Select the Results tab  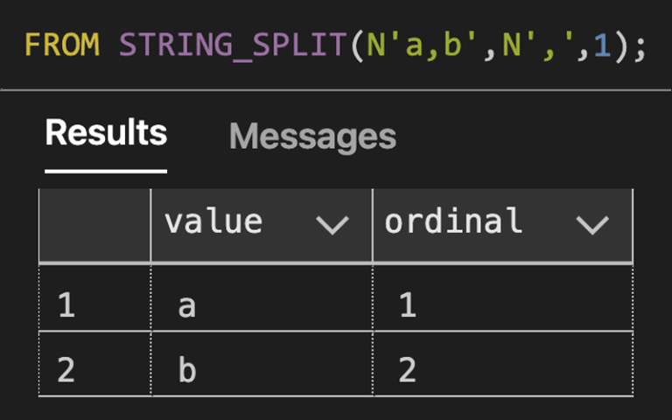pos(106,133)
